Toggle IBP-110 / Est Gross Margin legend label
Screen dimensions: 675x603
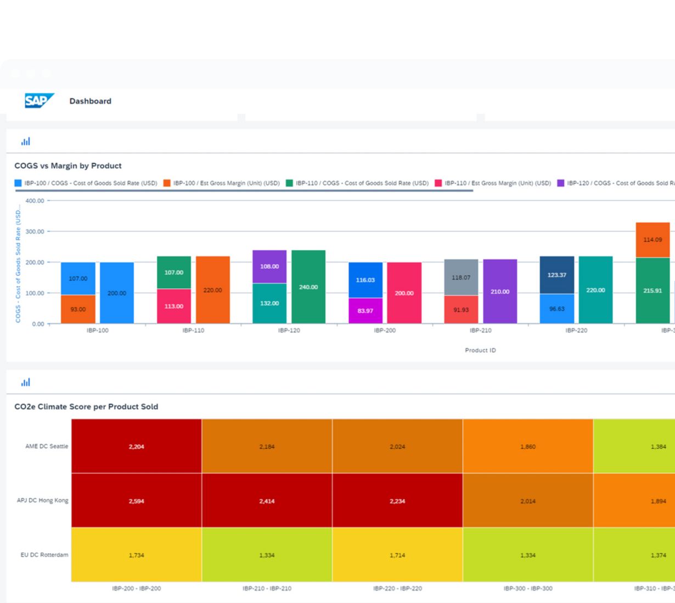coord(498,183)
